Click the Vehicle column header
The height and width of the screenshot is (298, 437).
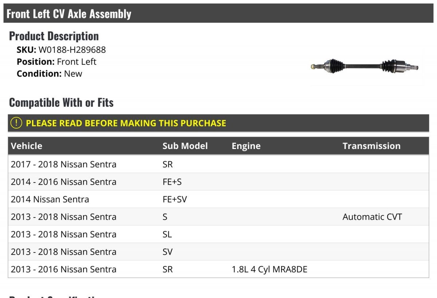(x=27, y=146)
